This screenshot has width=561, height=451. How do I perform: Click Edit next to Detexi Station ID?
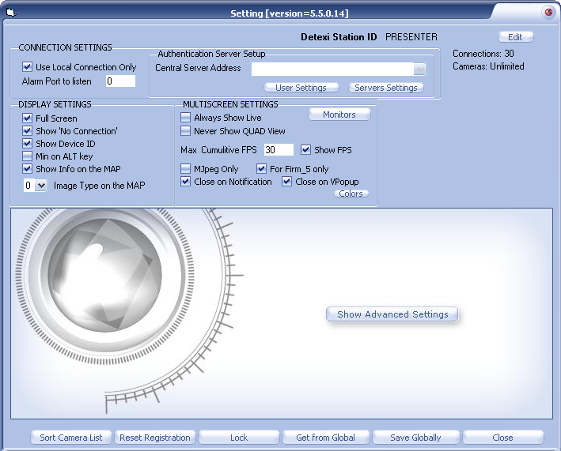[516, 37]
